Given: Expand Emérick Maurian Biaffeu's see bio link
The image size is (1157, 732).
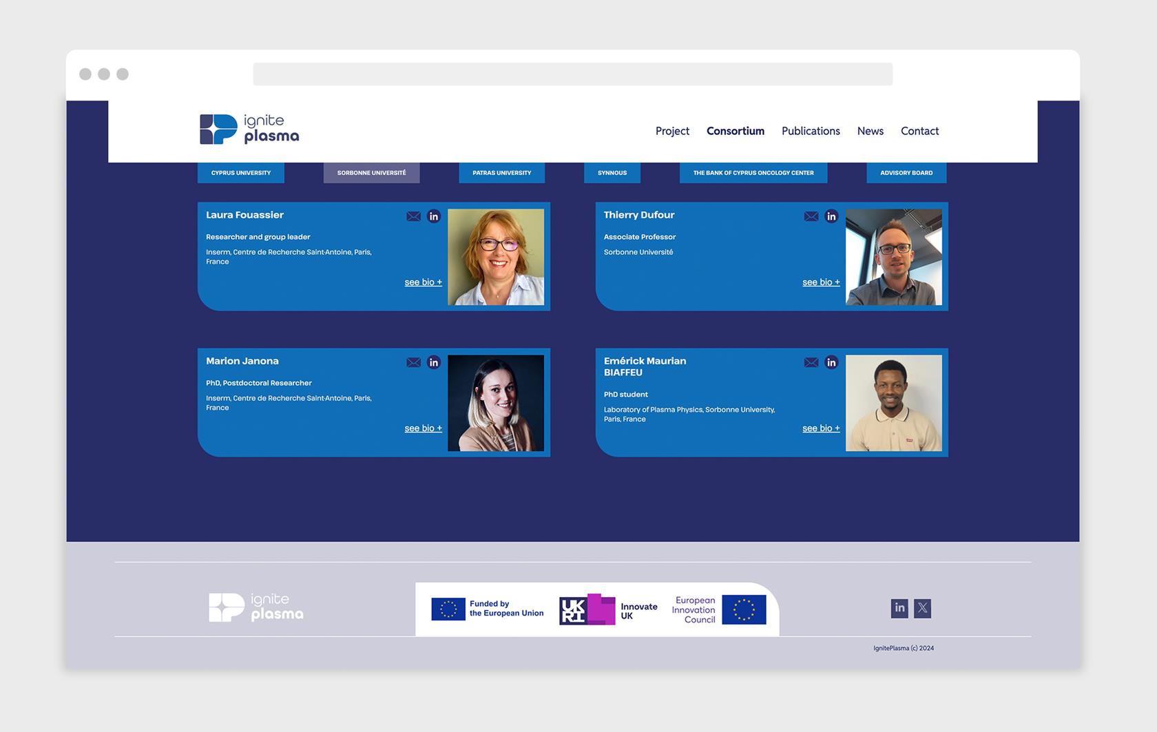Looking at the screenshot, I should click(821, 428).
